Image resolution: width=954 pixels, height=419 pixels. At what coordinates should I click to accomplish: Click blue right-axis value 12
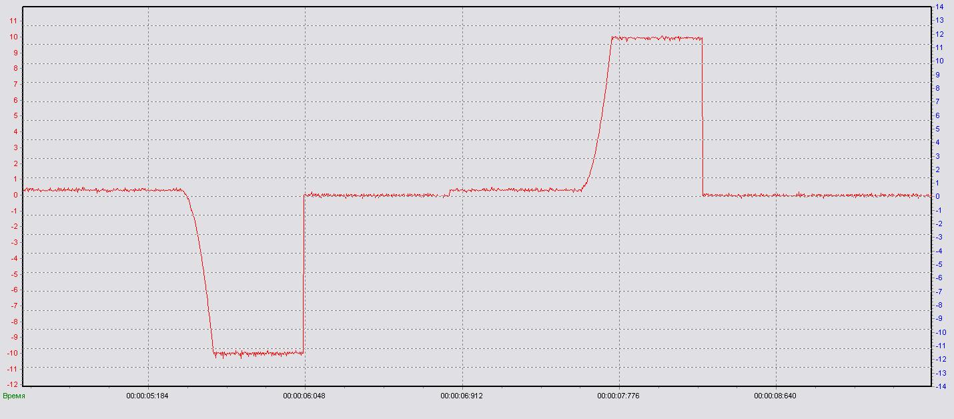[x=939, y=34]
